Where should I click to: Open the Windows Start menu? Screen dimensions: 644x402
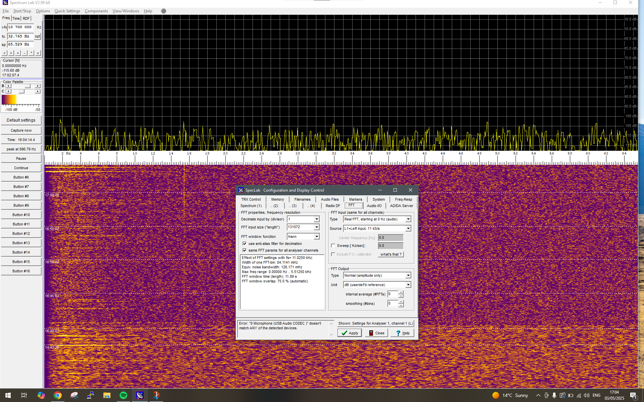(x=8, y=395)
